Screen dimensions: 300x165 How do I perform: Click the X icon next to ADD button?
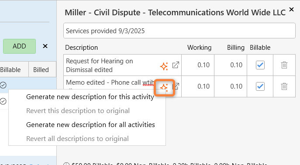45,46
